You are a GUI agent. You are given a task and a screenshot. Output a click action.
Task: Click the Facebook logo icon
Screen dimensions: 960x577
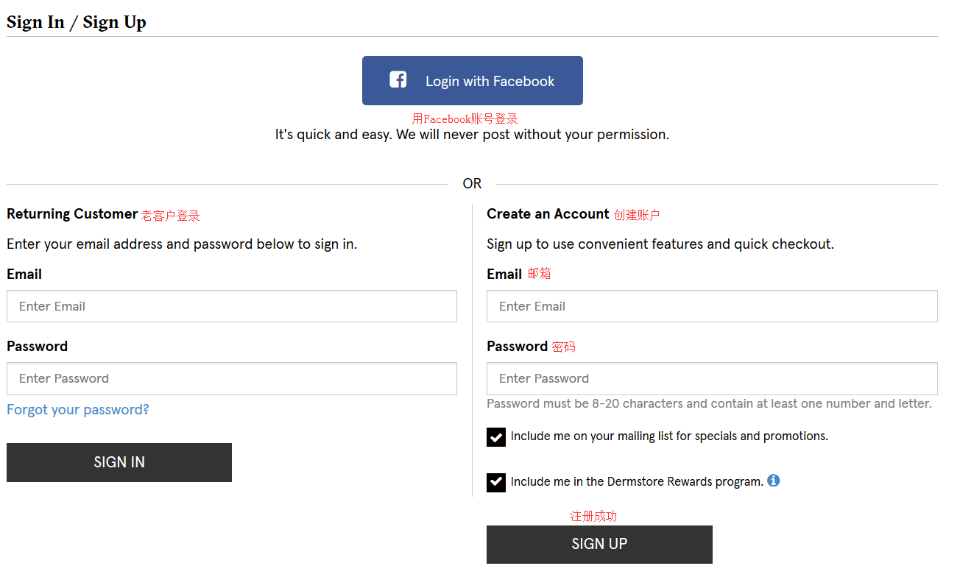[x=398, y=80]
